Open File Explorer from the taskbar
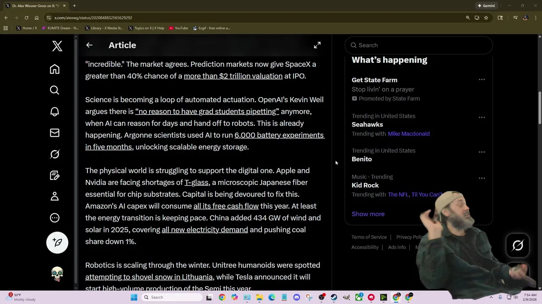542x304 pixels. point(259,297)
